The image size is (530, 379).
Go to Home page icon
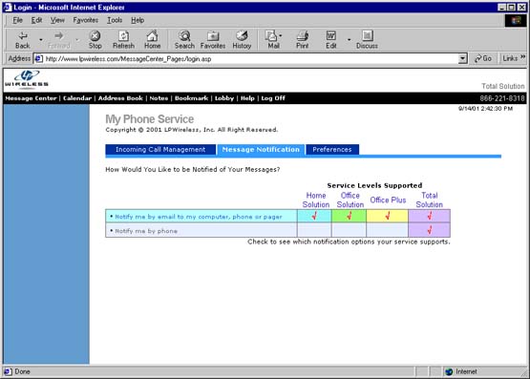tap(152, 36)
